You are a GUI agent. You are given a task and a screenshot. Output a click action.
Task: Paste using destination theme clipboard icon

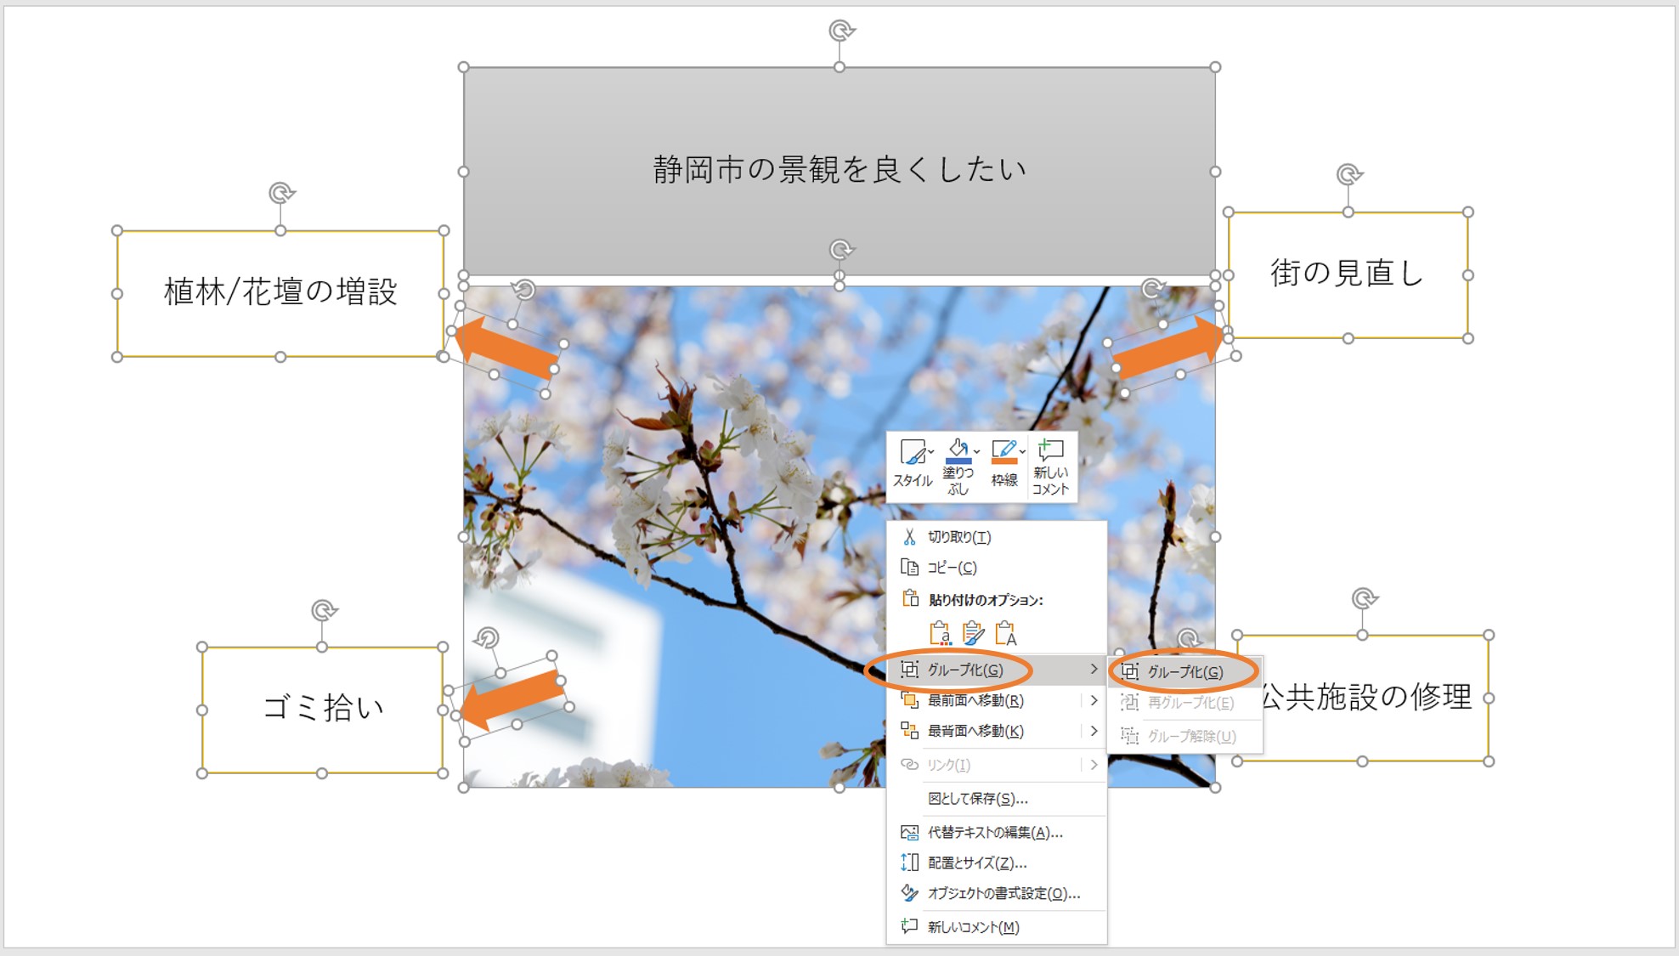940,633
